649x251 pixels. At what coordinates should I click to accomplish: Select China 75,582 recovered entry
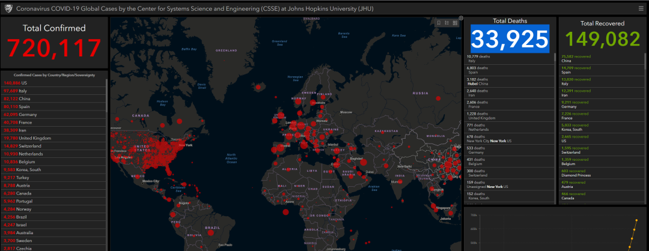click(577, 58)
